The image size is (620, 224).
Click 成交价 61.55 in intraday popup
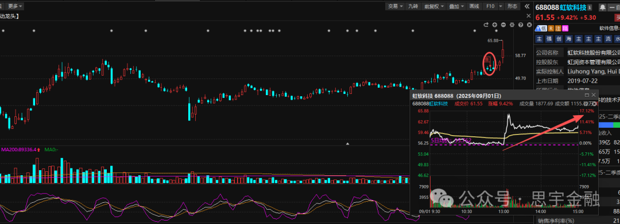[468, 104]
